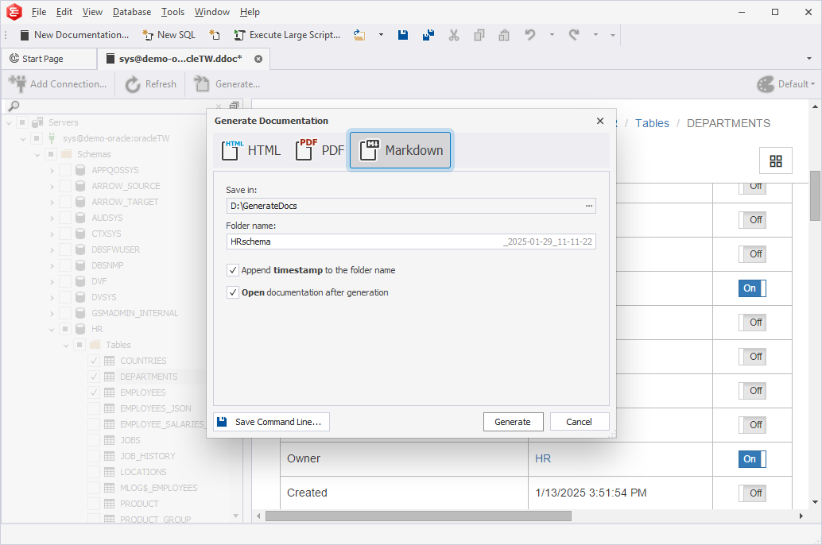This screenshot has width=822, height=545.
Task: Click the Generate button in dialog
Action: [513, 422]
